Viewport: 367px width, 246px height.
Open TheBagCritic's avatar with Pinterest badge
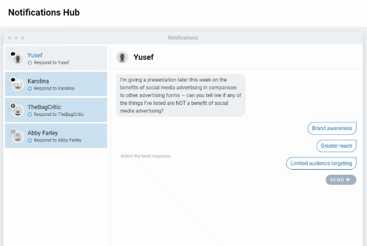(18, 111)
